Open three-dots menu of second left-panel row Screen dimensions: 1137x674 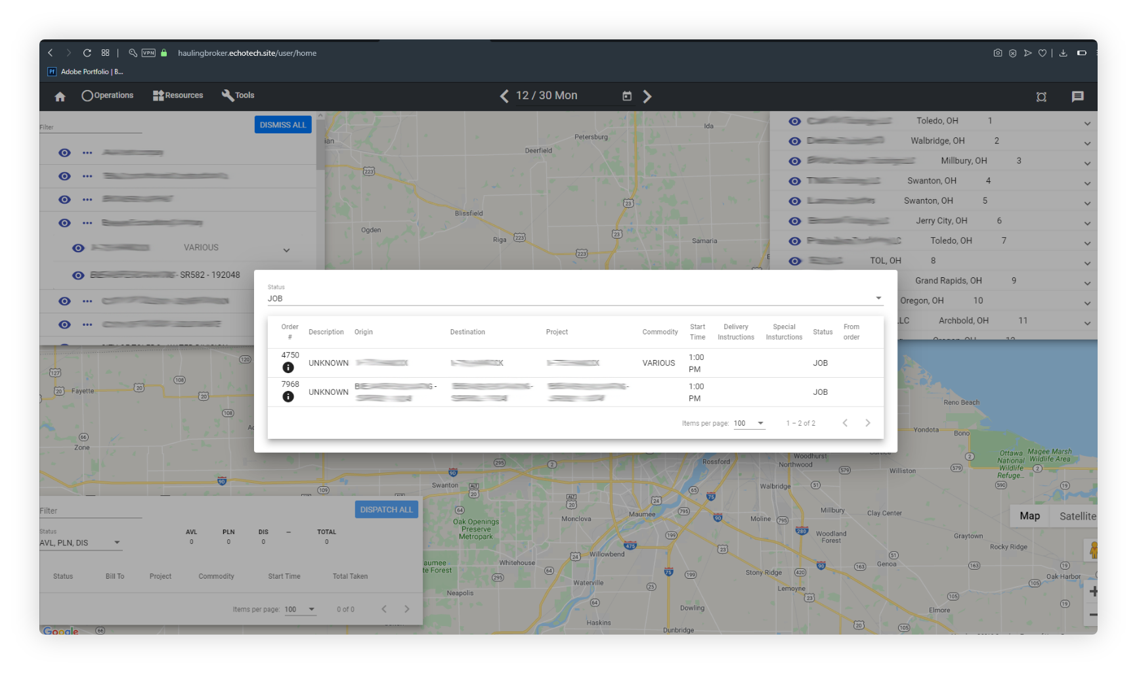coord(87,176)
